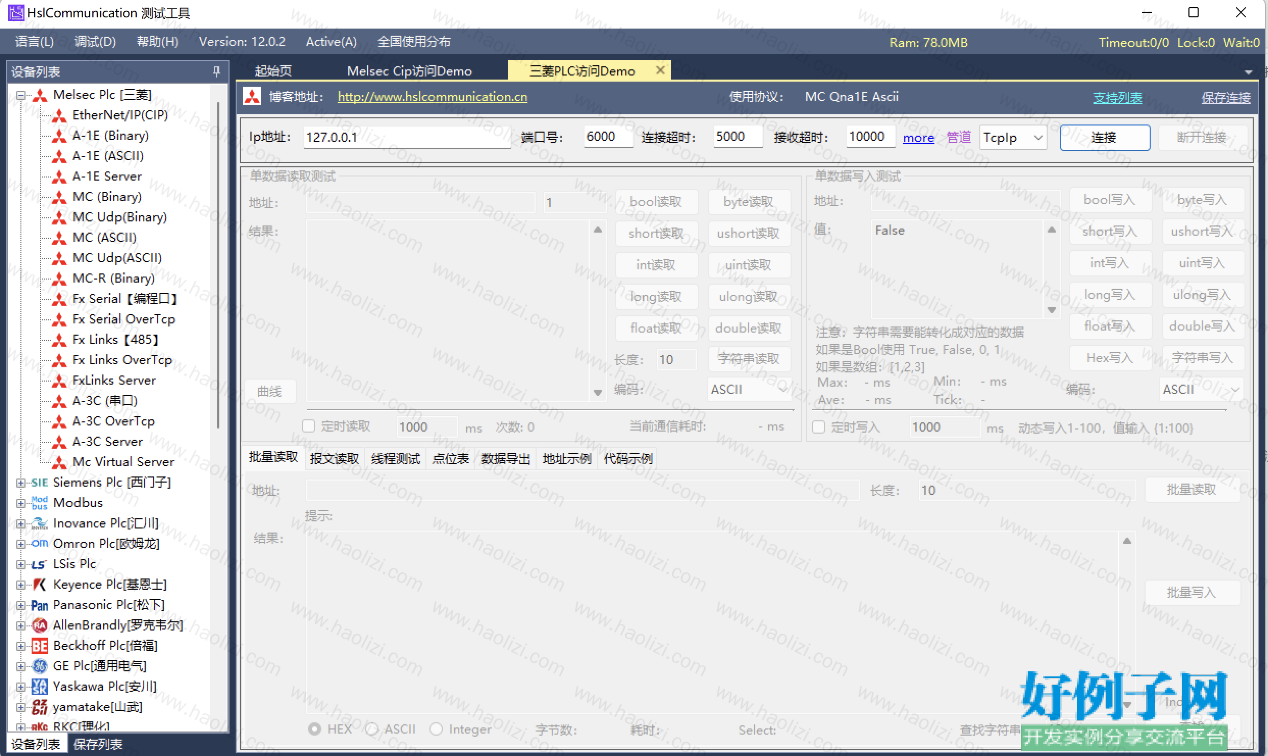This screenshot has width=1268, height=756.
Task: Click the Panasonic Plc logo icon
Action: click(x=39, y=606)
